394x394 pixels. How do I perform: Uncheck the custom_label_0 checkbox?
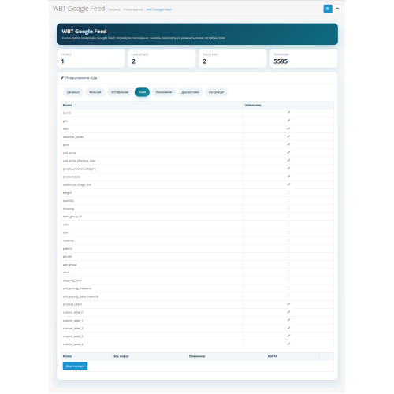(x=288, y=312)
